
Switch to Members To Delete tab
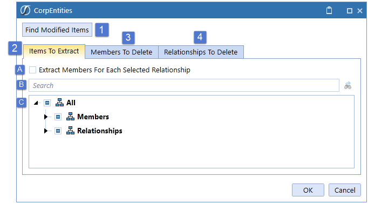tap(121, 52)
